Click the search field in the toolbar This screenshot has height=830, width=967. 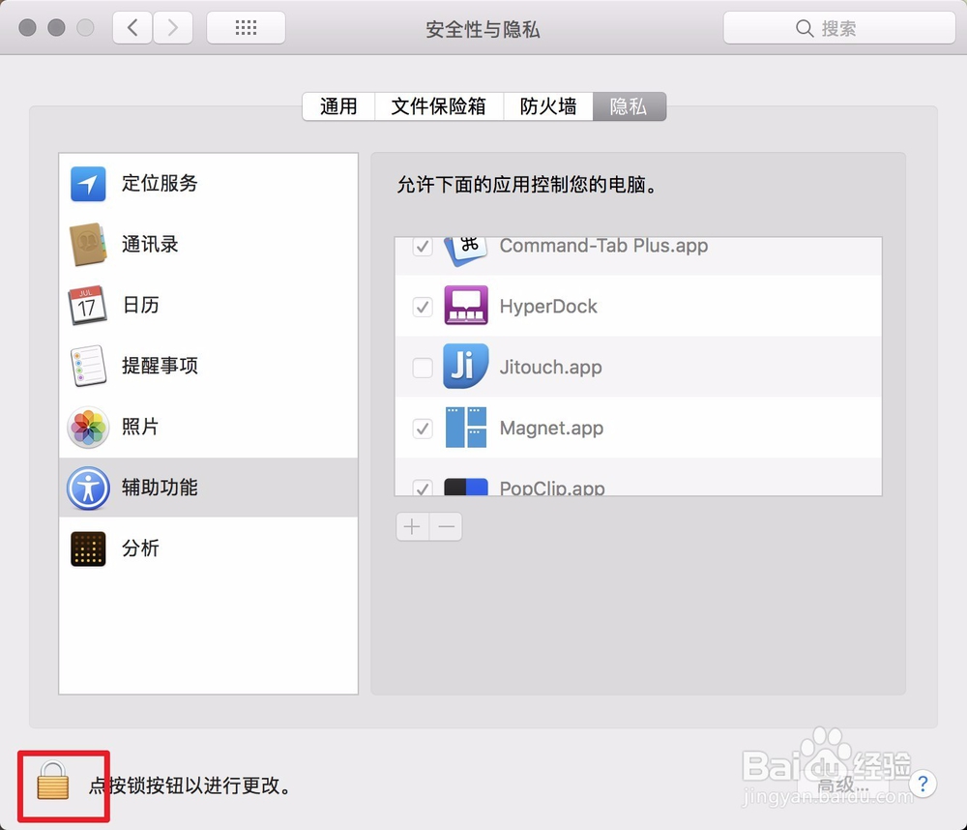coord(837,28)
